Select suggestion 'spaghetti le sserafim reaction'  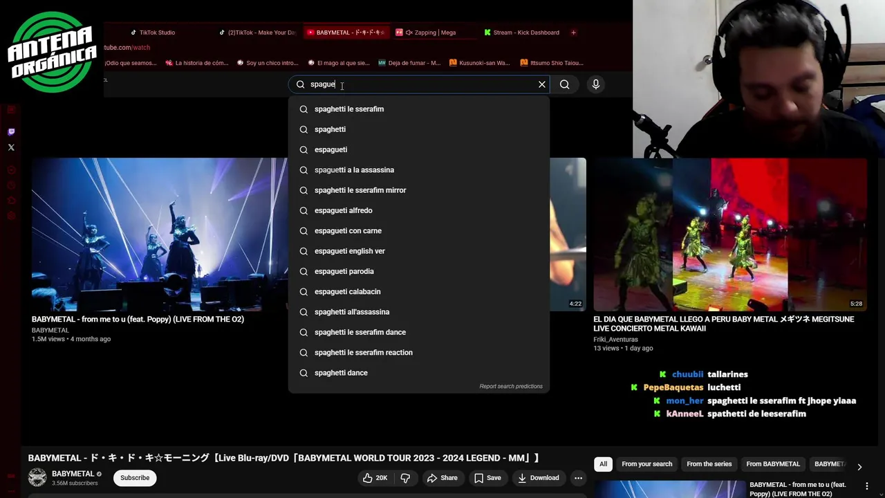(418, 353)
